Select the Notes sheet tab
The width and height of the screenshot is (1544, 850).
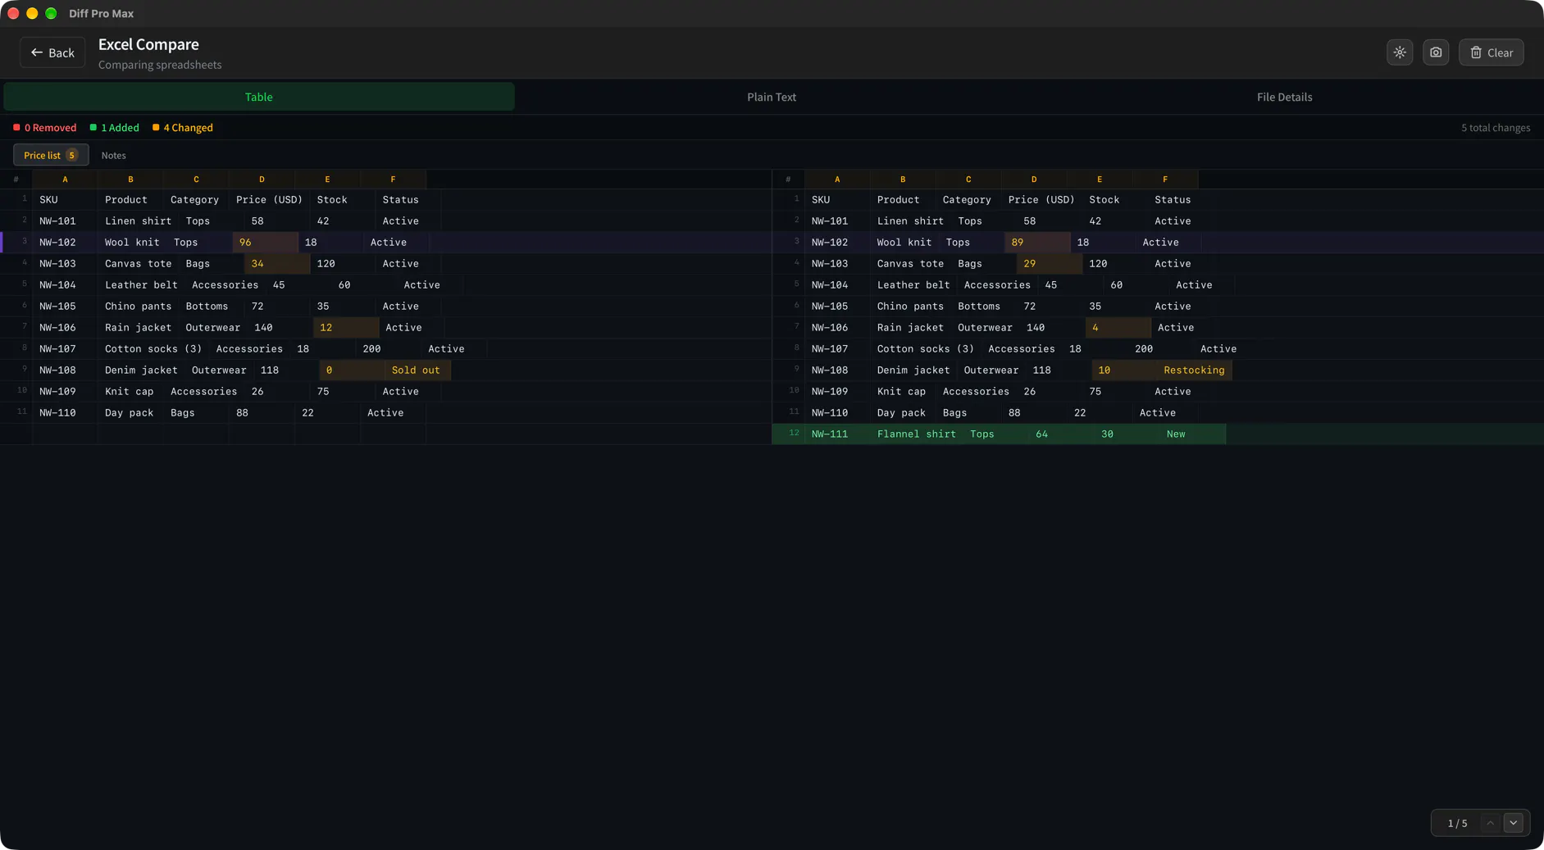114,155
